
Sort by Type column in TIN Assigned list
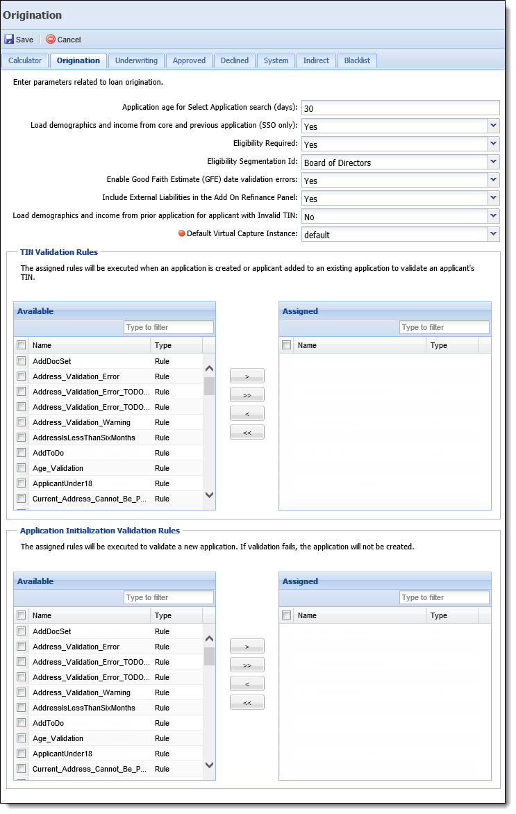[451, 345]
